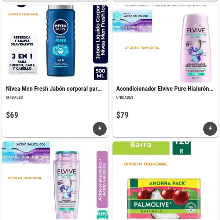Add Nivea Men Fresh soap to cart
The height and width of the screenshot is (220, 220).
(100, 129)
